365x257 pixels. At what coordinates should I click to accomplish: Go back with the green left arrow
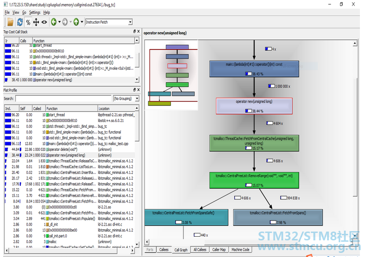pyautogui.click(x=54, y=22)
